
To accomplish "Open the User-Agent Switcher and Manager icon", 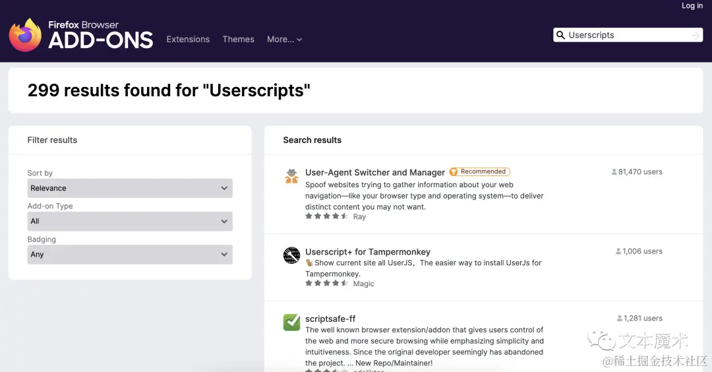I will pyautogui.click(x=291, y=176).
